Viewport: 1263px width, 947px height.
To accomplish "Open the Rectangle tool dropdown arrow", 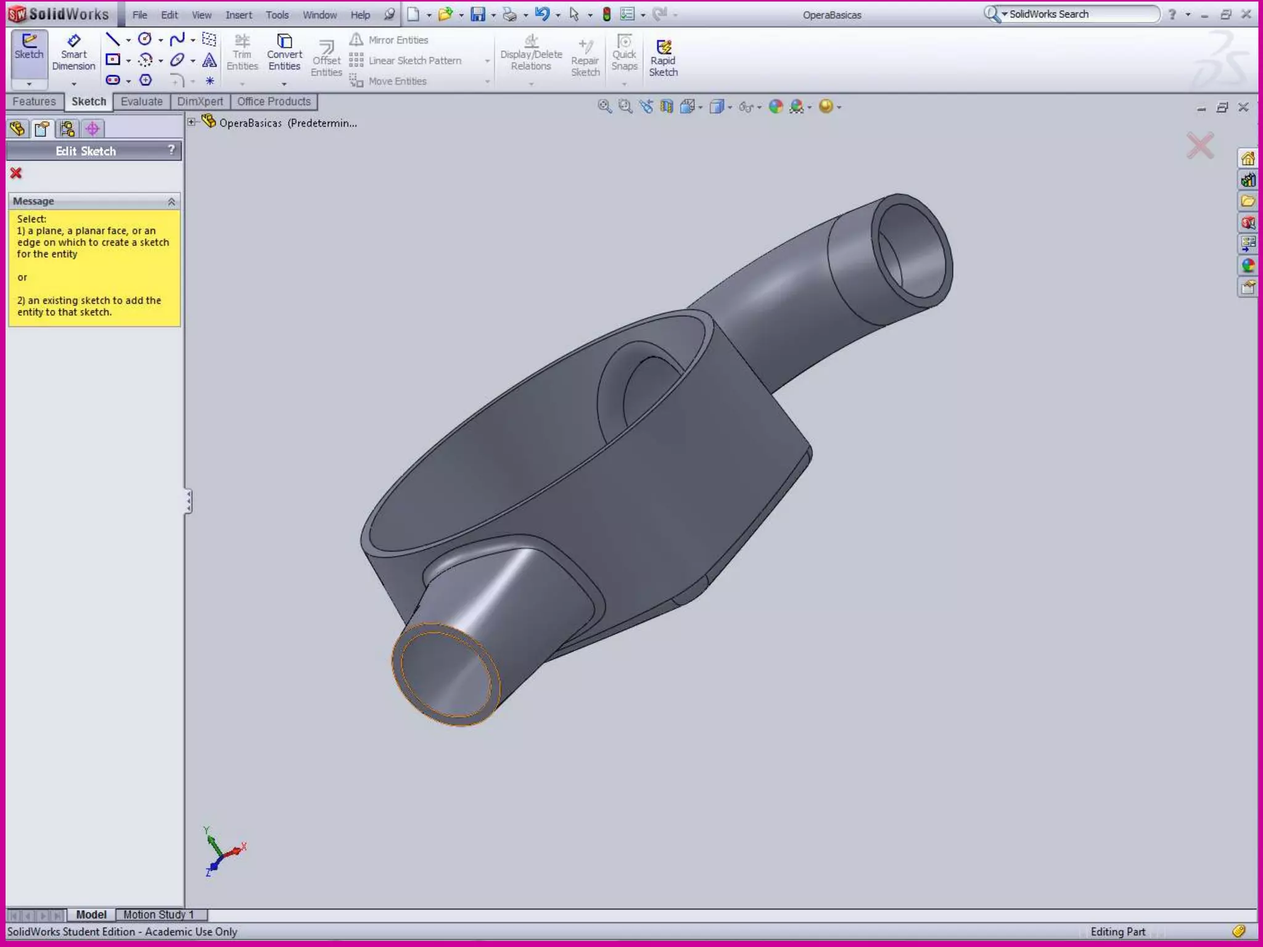I will (x=128, y=60).
